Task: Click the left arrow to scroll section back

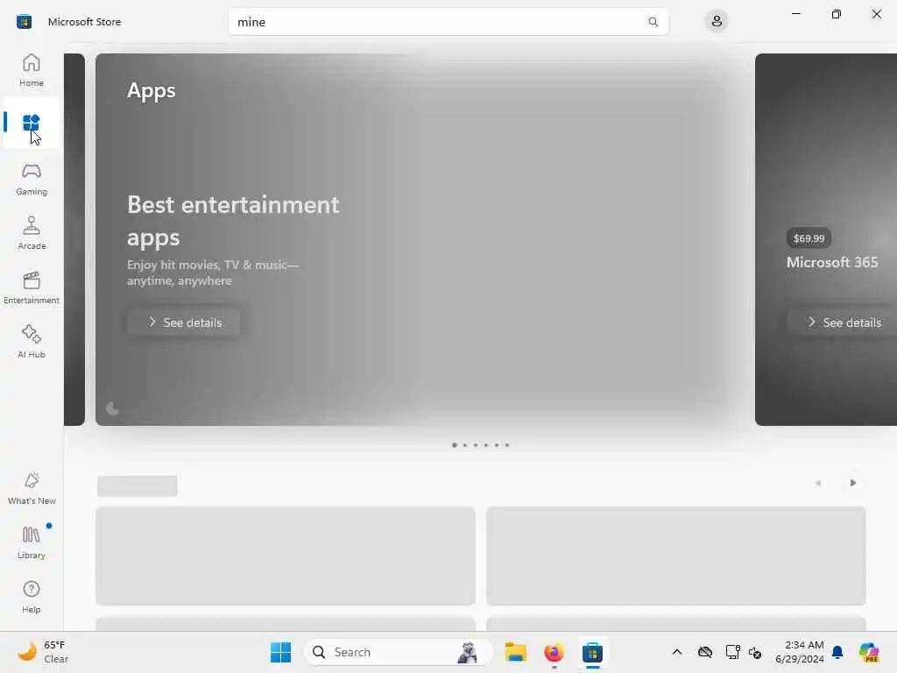Action: 818,483
